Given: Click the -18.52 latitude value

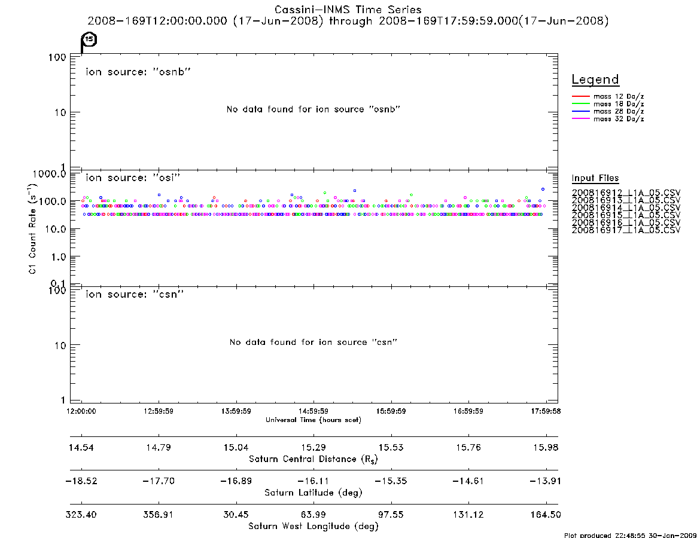Looking at the screenshot, I should 81,481.
